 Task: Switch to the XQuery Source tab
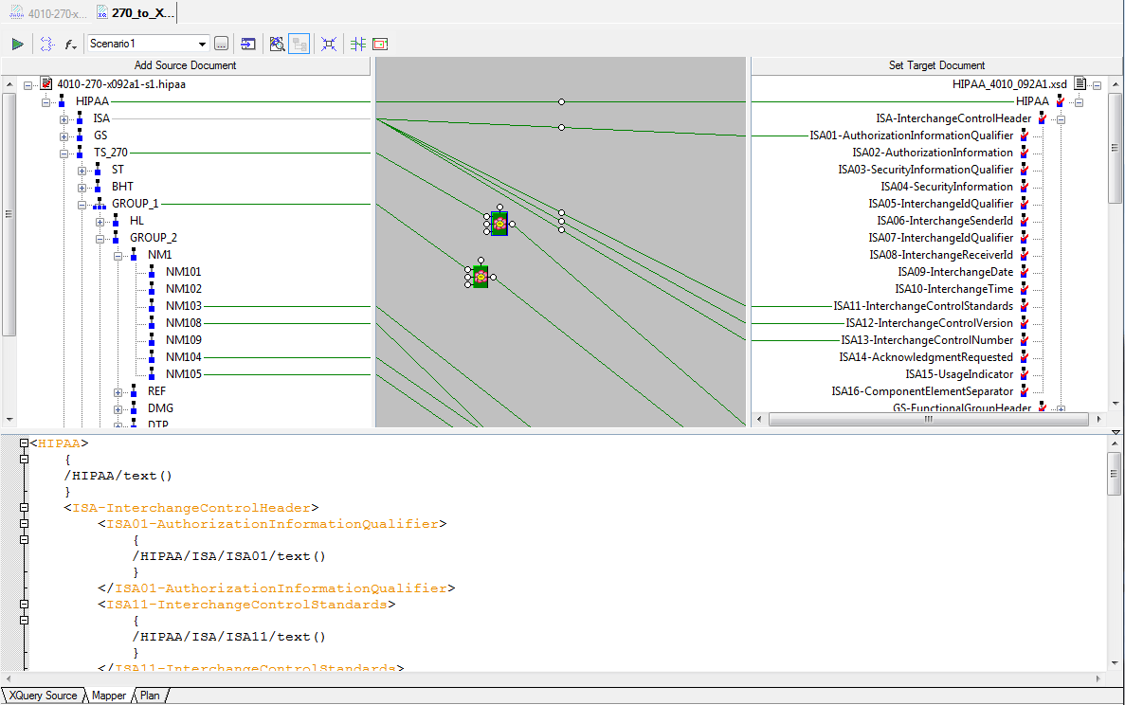(42, 696)
